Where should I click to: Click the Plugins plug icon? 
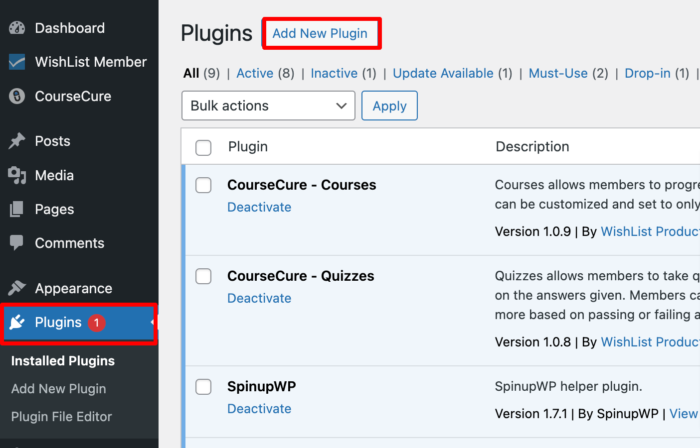click(x=17, y=322)
